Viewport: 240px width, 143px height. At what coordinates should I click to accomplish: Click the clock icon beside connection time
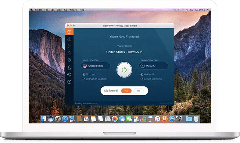click(x=143, y=66)
